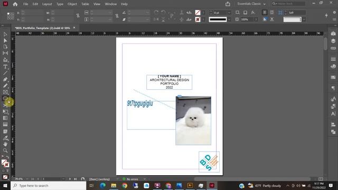This screenshot has height=190, width=338.
Task: Expand the stroke weight dropdown
Action: pyautogui.click(x=229, y=13)
